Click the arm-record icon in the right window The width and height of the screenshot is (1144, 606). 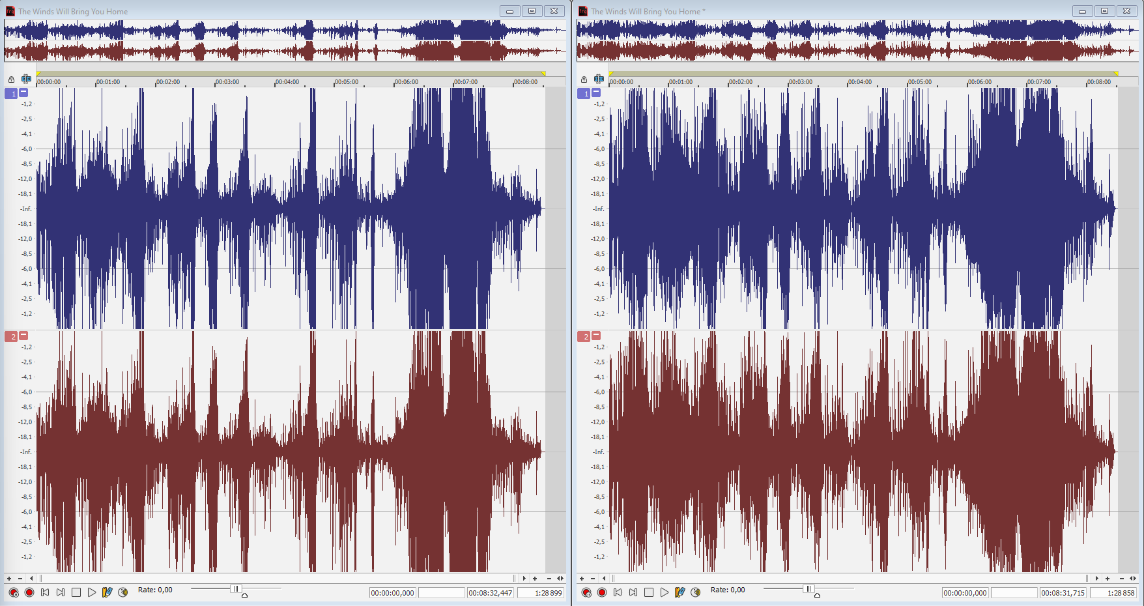(x=586, y=592)
